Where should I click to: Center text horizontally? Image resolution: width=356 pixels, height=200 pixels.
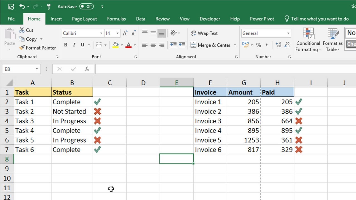coord(153,45)
